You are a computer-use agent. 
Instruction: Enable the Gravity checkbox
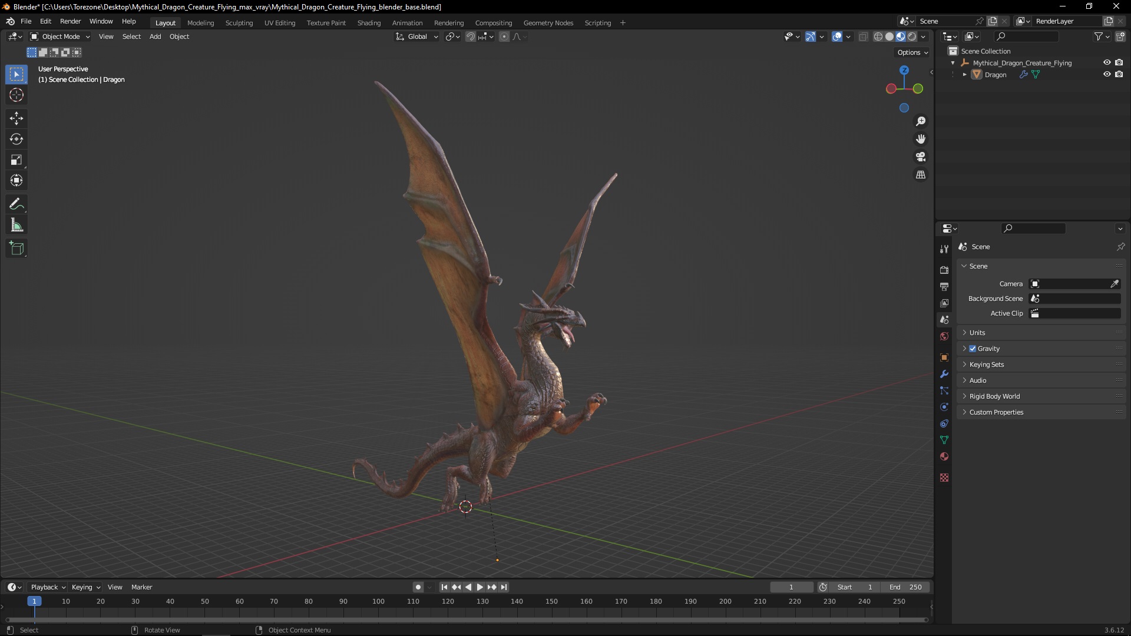973,349
